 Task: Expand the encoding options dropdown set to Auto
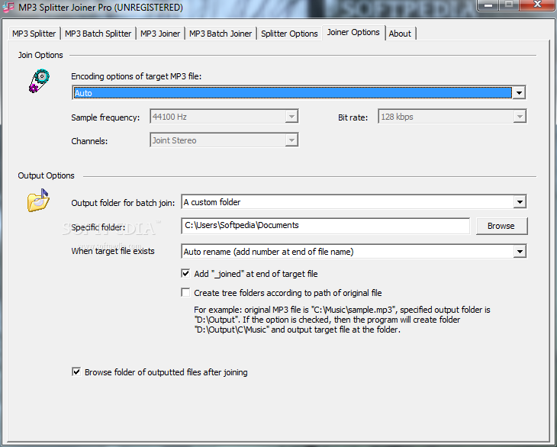[519, 93]
